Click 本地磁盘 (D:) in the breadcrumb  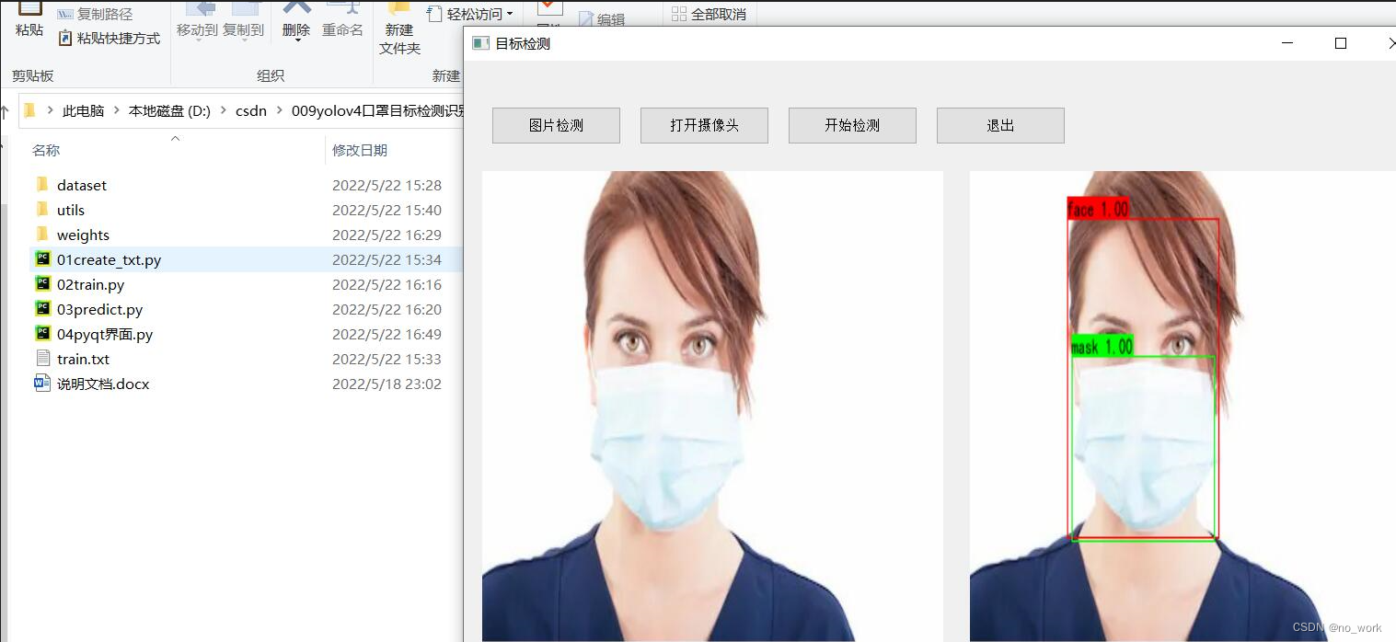tap(169, 110)
